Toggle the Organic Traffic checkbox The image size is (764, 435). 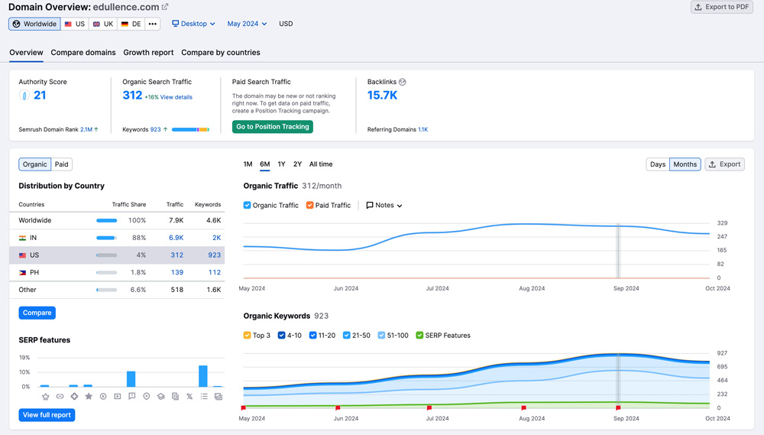[x=247, y=206]
